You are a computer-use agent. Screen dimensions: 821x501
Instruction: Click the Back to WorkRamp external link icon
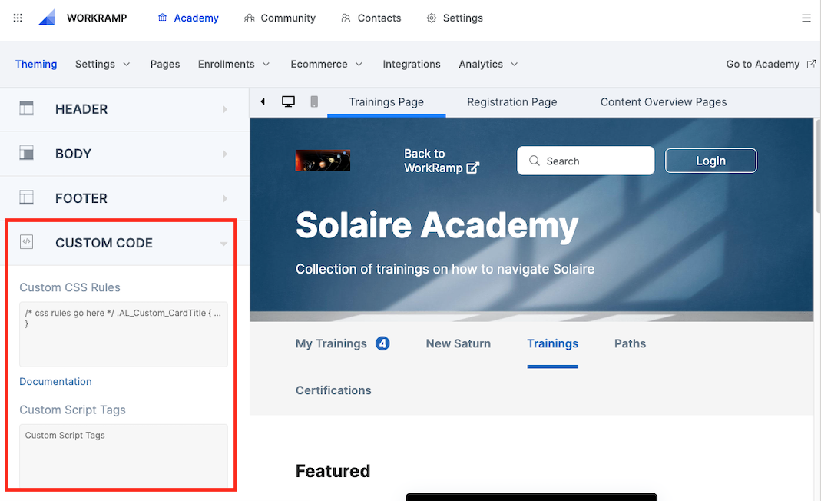pyautogui.click(x=473, y=168)
